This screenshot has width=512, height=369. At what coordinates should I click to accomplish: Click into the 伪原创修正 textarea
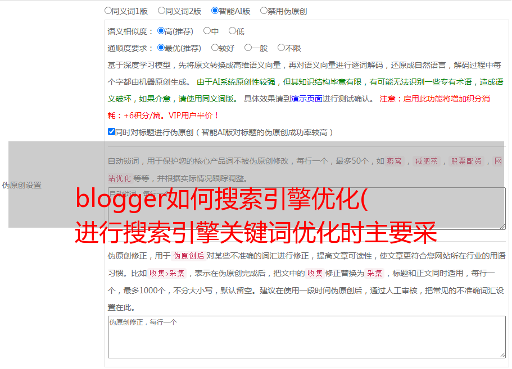point(307,337)
